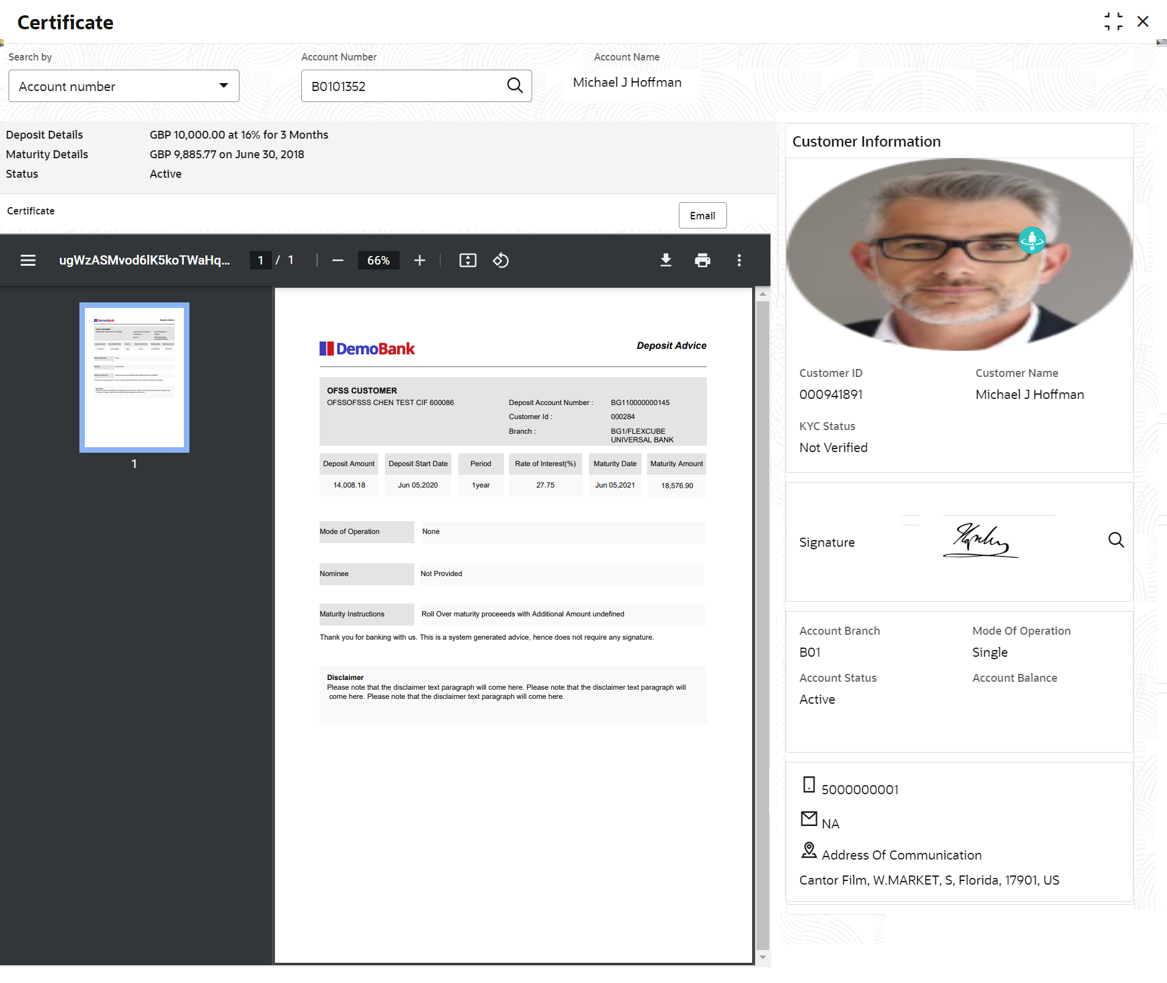Collapse the Certificate window from fullscreen
This screenshot has height=983, width=1167.
pyautogui.click(x=1113, y=22)
